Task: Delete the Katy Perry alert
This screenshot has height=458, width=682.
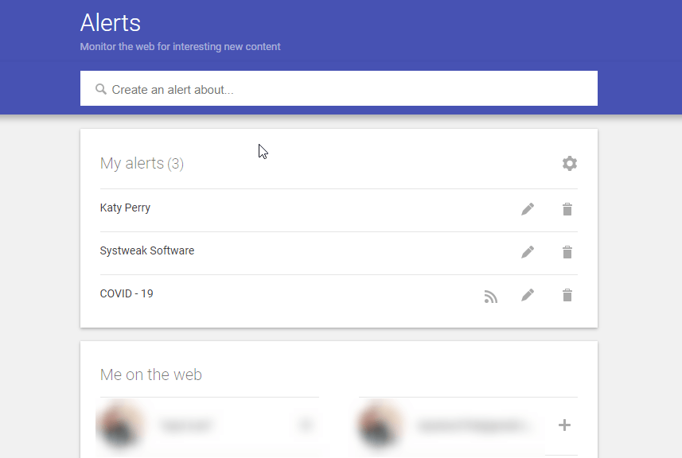Action: [x=567, y=209]
